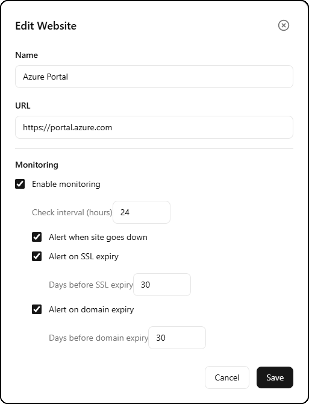Click the URL field label
This screenshot has height=404, width=309.
coord(23,106)
